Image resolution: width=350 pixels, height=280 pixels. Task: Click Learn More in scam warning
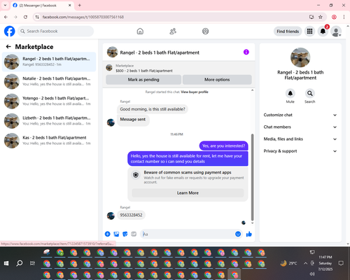tap(188, 193)
